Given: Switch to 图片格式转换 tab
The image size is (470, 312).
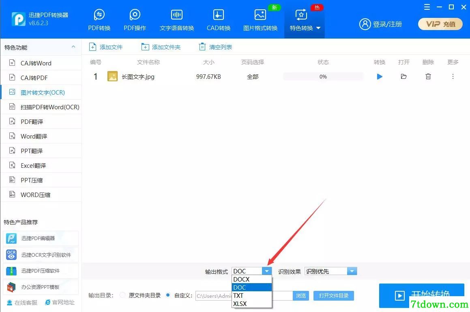Looking at the screenshot, I should click(260, 20).
